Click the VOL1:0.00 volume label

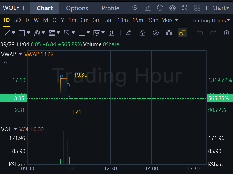point(32,129)
